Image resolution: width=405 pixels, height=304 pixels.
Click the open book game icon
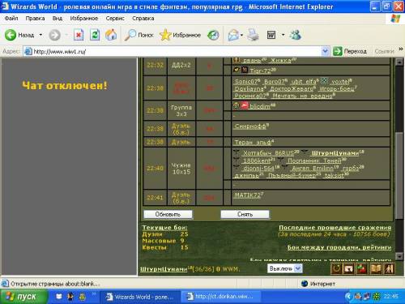376,269
